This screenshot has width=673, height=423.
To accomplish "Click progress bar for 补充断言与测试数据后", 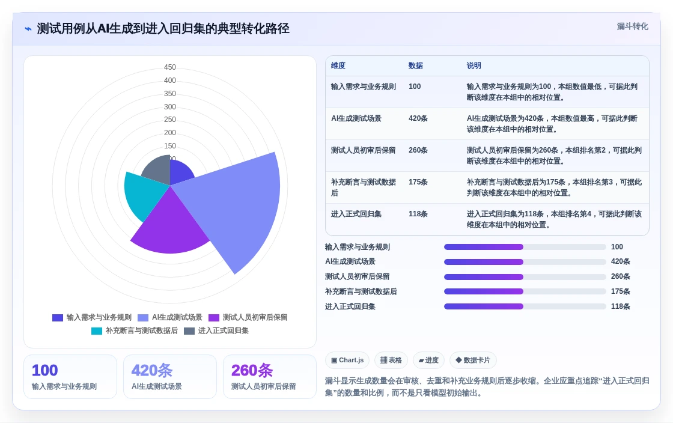I will pos(525,292).
